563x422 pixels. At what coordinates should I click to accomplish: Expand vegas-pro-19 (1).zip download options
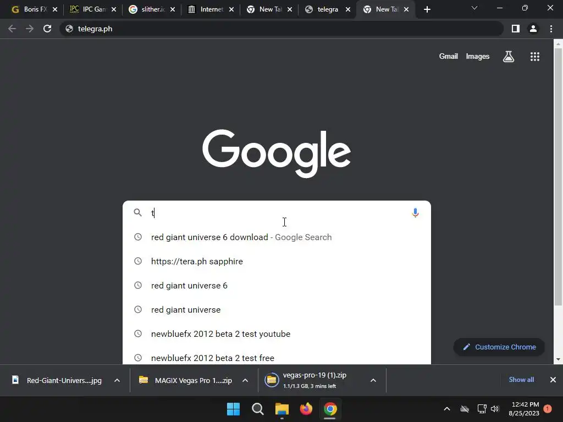373,380
